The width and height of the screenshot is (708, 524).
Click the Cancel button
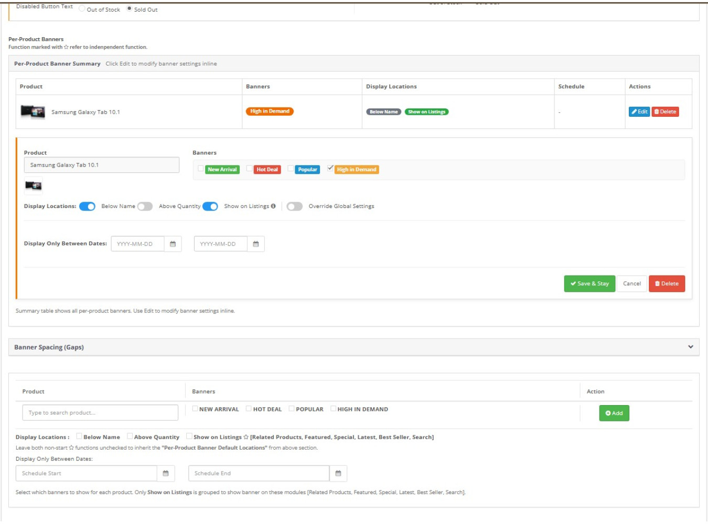[x=631, y=284]
